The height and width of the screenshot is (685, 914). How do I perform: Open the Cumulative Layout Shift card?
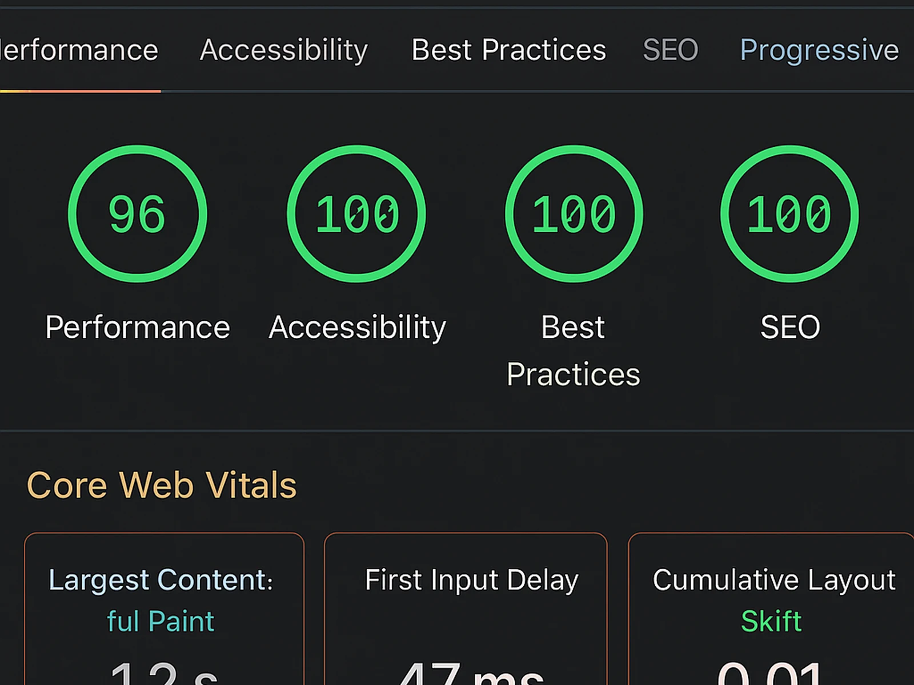(771, 609)
